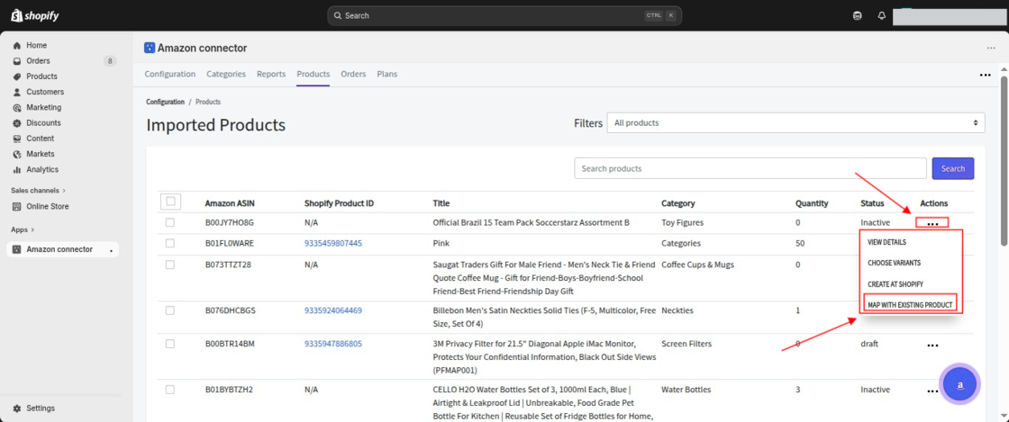This screenshot has height=422, width=1009.
Task: Click the Quantity column header
Action: coord(812,203)
